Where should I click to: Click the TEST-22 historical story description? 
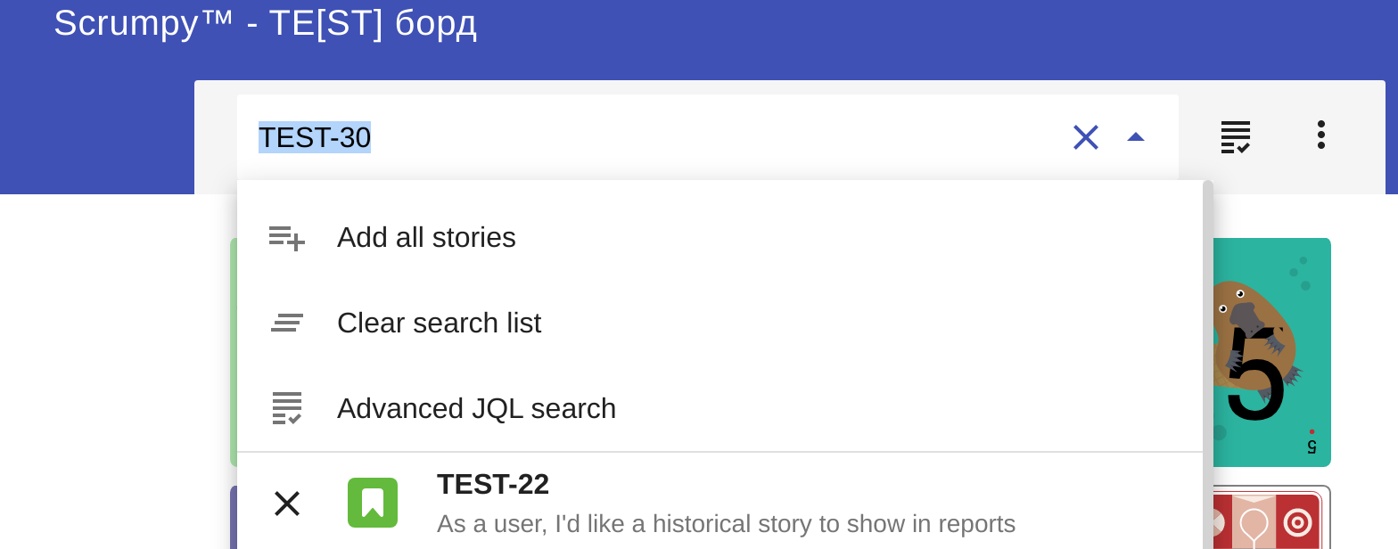tap(726, 523)
